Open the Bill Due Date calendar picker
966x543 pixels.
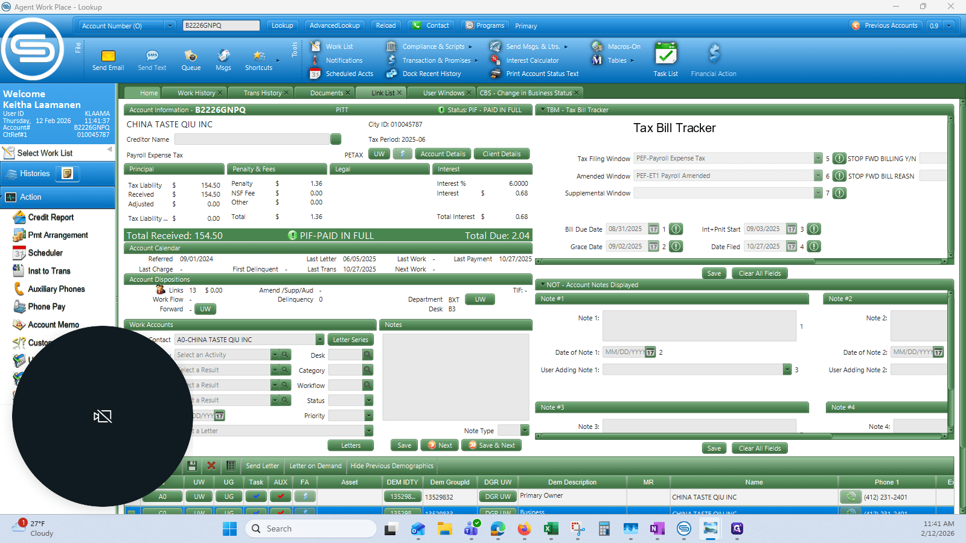point(653,229)
